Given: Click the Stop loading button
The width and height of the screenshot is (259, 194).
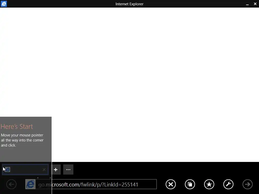Looking at the screenshot, I should point(171,184).
